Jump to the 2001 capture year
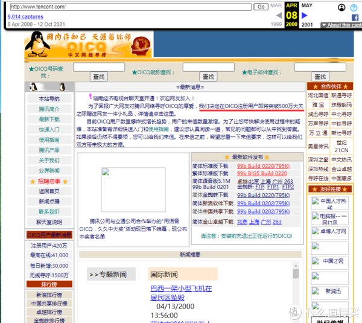The width and height of the screenshot is (362, 323). (307, 25)
